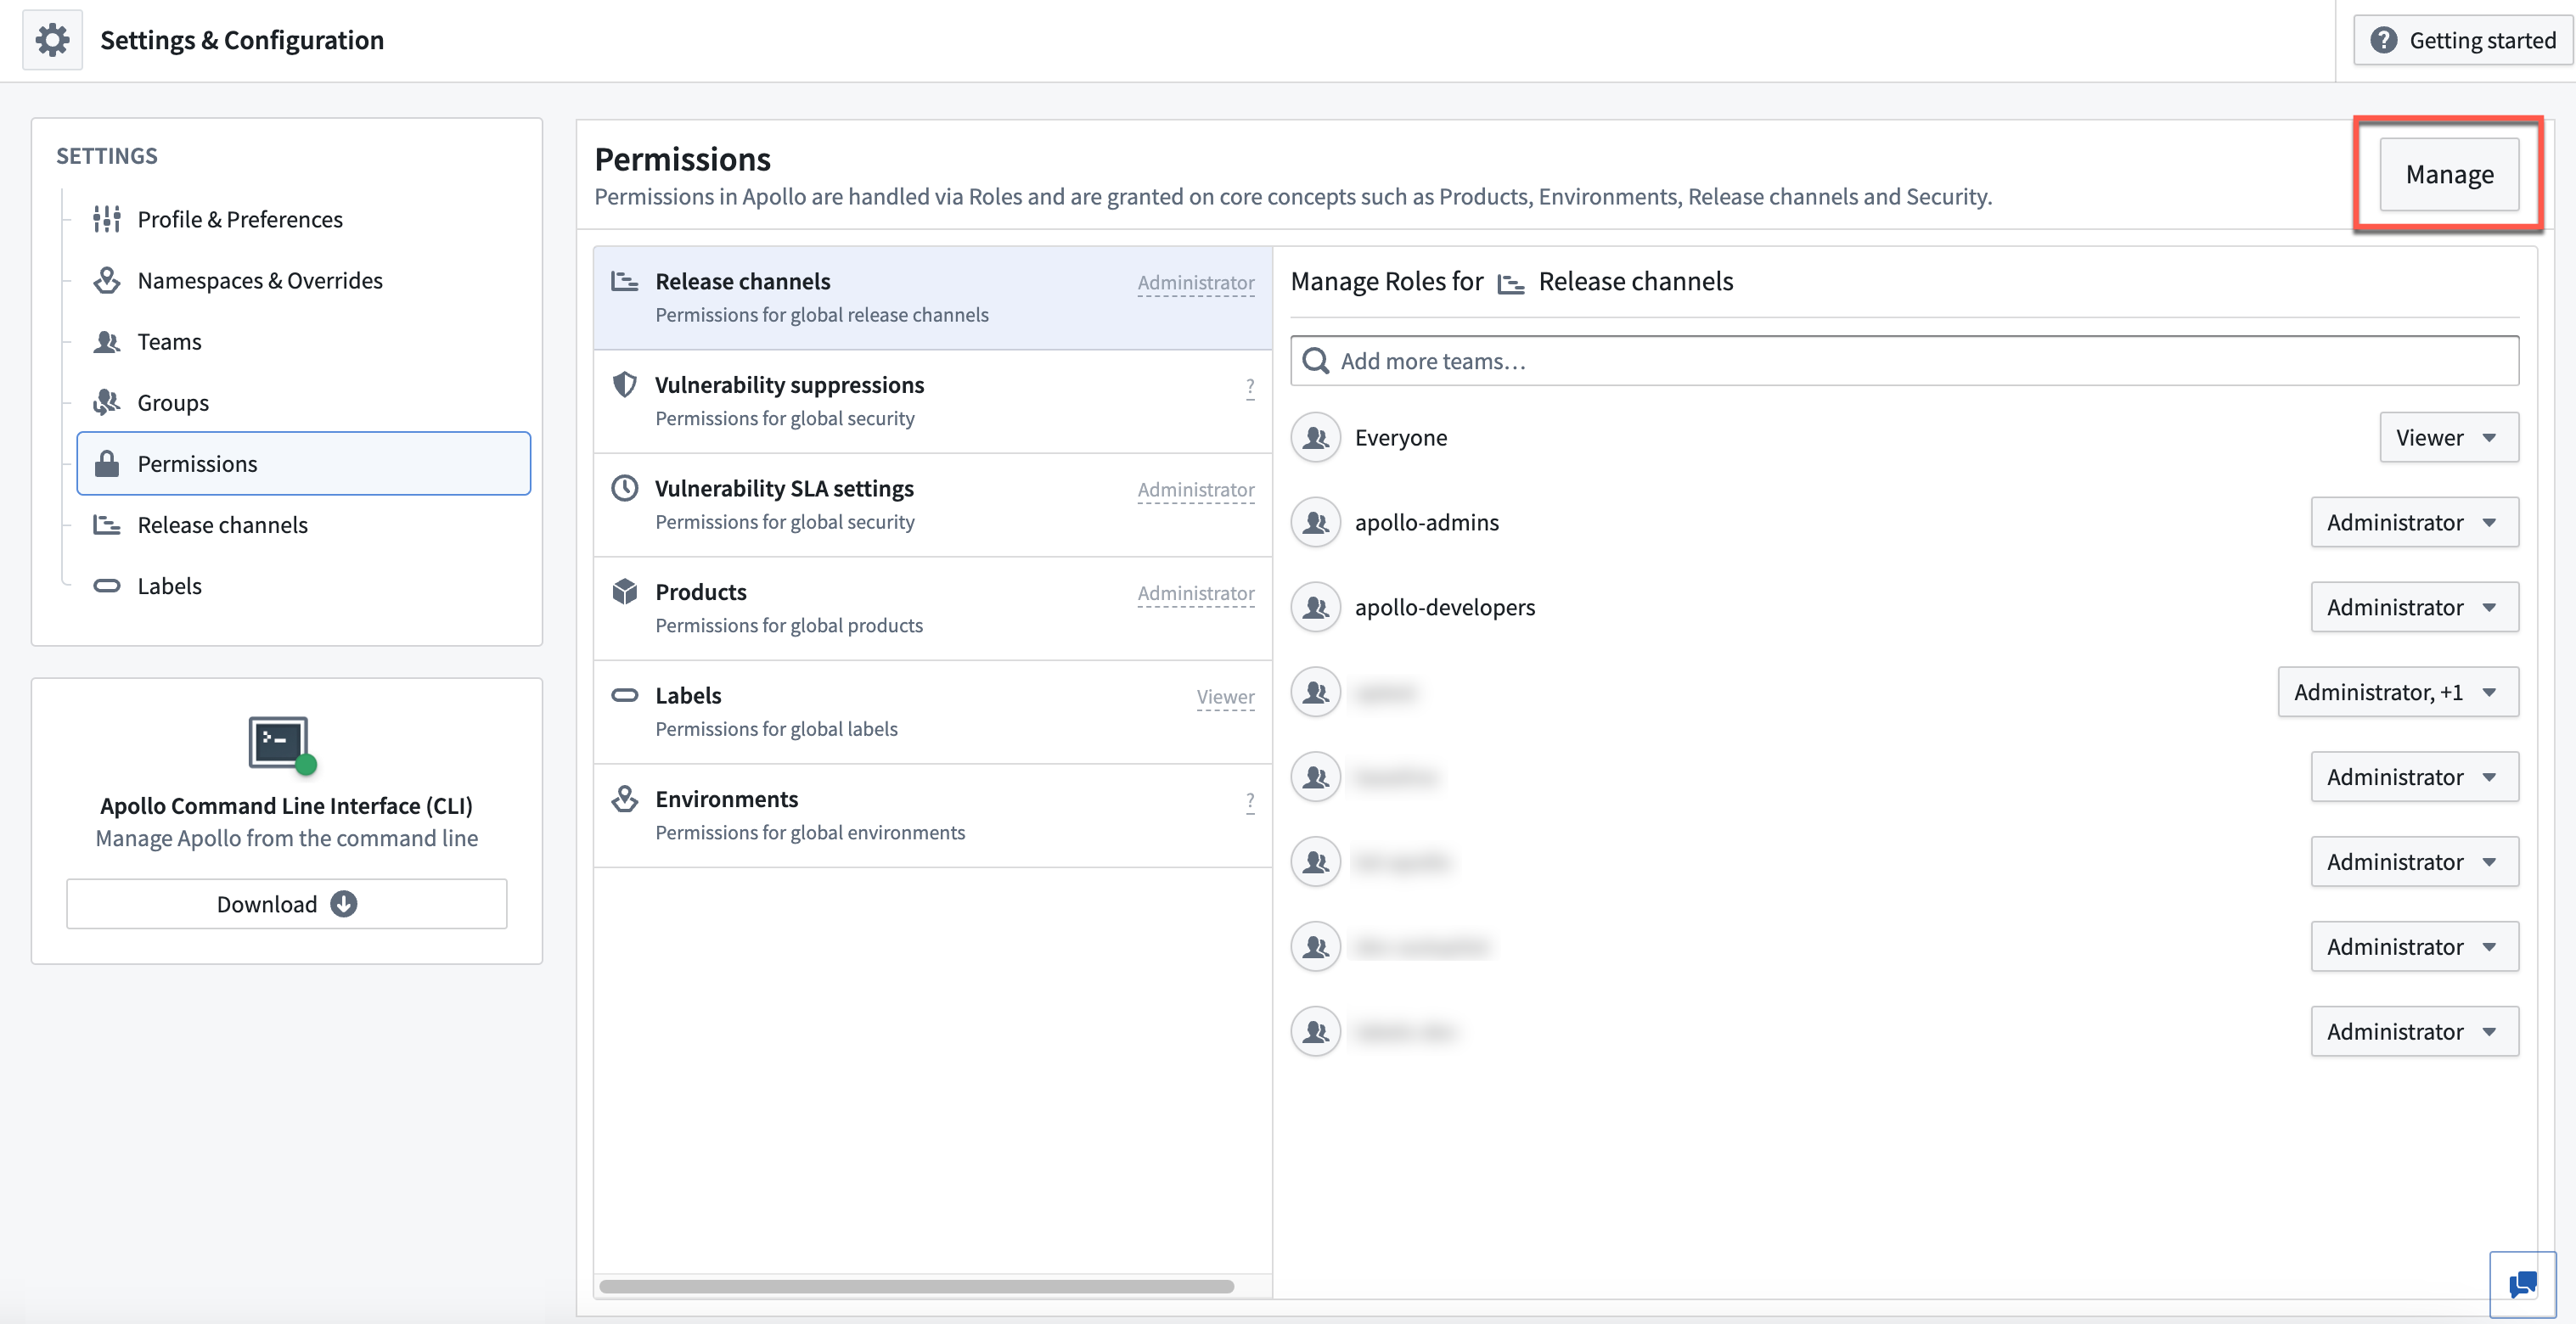Click the Download CLI button
The image size is (2576, 1324).
[287, 903]
